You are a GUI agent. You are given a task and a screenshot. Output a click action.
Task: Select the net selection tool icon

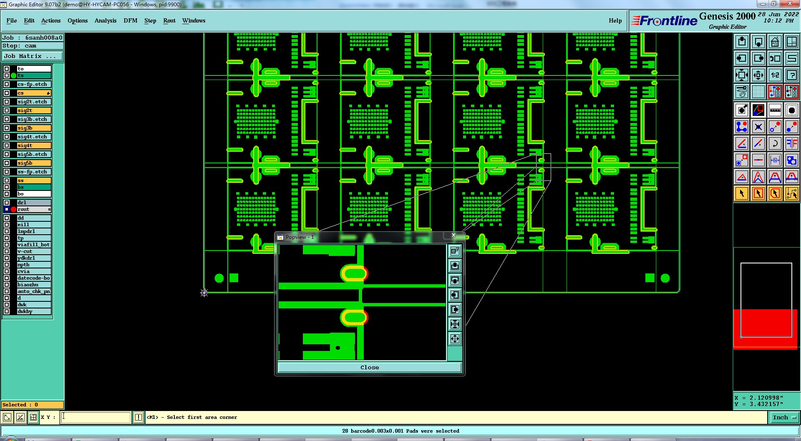792,193
